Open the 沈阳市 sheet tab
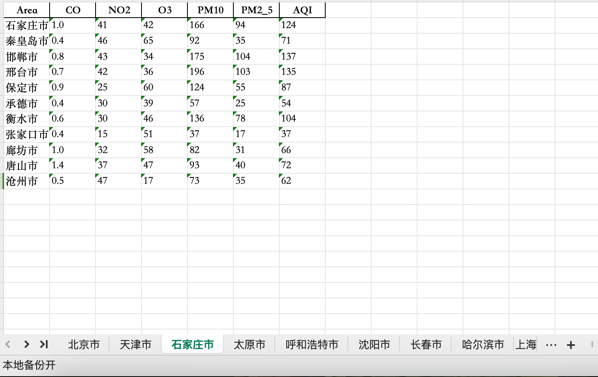The width and height of the screenshot is (598, 377). 373,345
